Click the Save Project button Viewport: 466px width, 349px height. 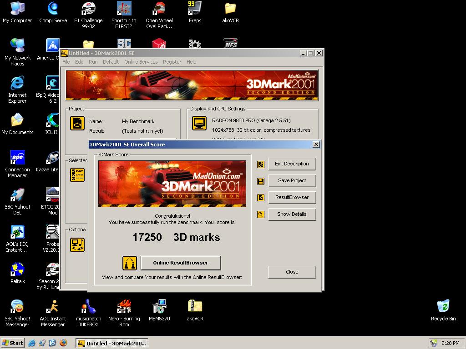pos(292,180)
